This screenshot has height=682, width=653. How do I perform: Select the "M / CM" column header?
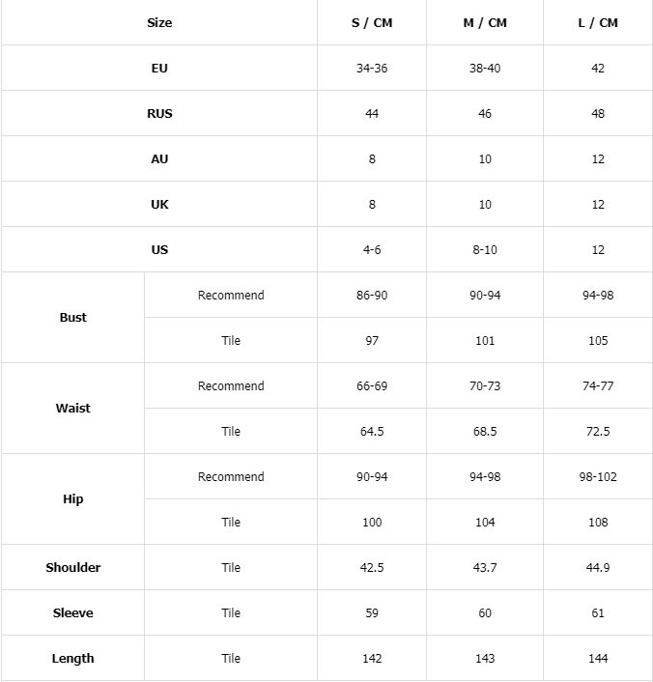pyautogui.click(x=485, y=23)
